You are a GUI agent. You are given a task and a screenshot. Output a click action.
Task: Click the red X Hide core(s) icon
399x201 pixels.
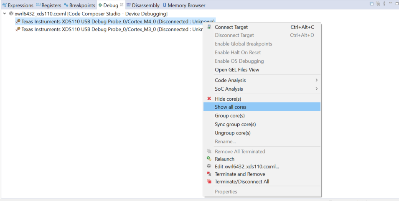pyautogui.click(x=209, y=99)
